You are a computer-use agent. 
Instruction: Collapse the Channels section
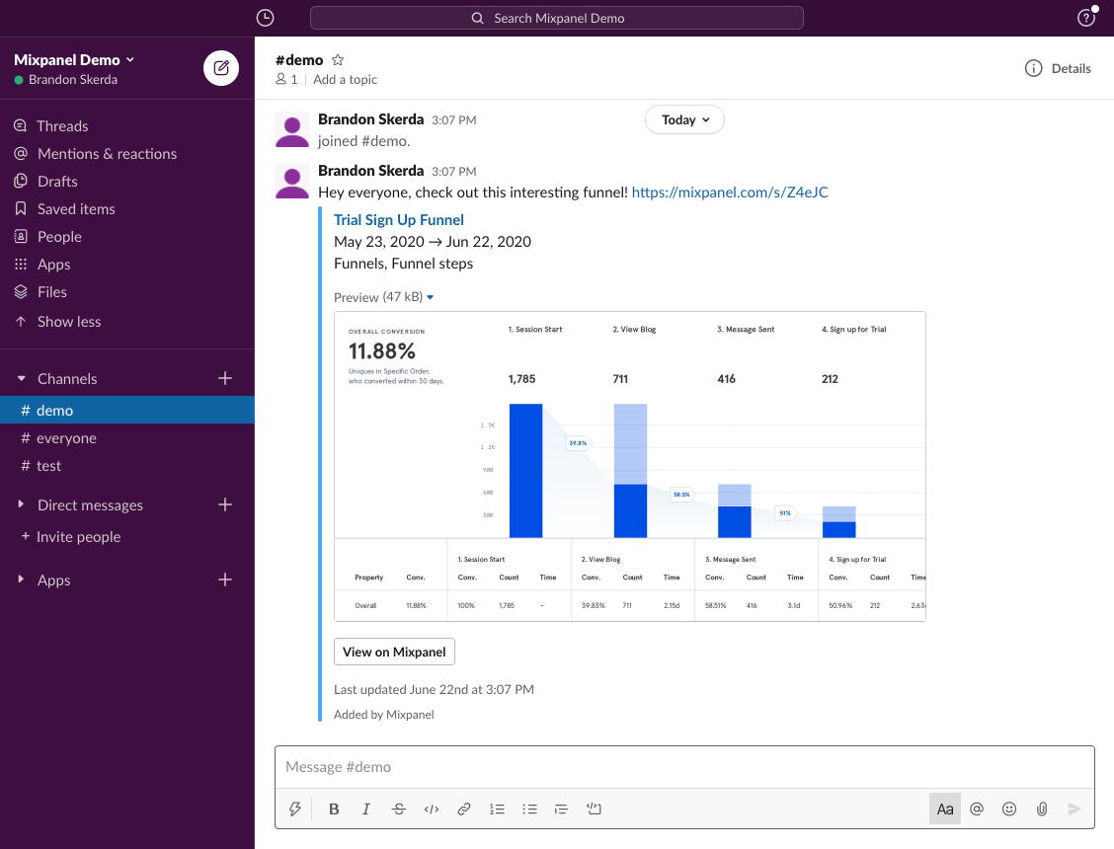(x=22, y=378)
